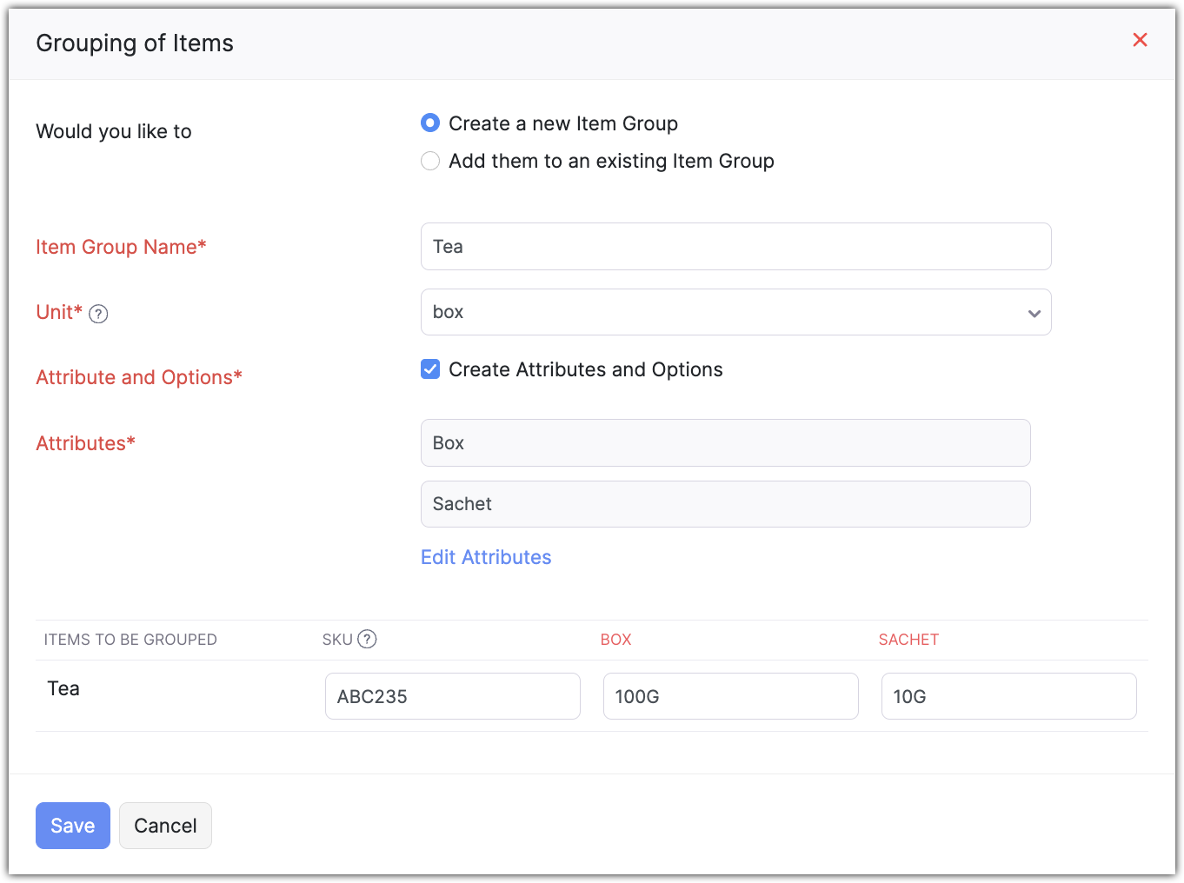This screenshot has height=883, width=1184.
Task: Click the help icon next to Unit
Action: 99,314
